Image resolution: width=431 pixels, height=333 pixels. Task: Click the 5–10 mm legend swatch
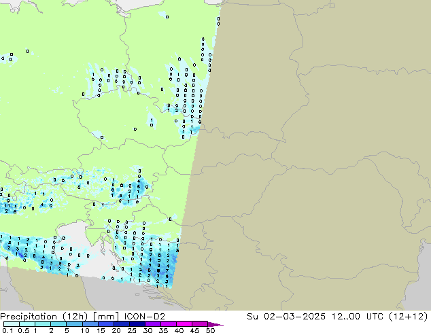point(74,324)
